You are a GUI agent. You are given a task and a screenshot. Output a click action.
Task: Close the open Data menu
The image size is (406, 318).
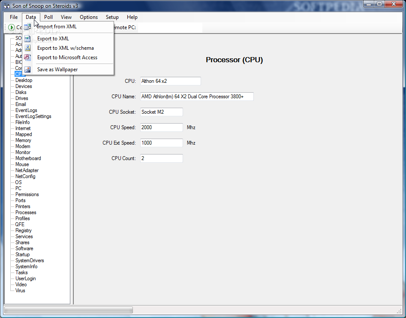click(x=31, y=17)
